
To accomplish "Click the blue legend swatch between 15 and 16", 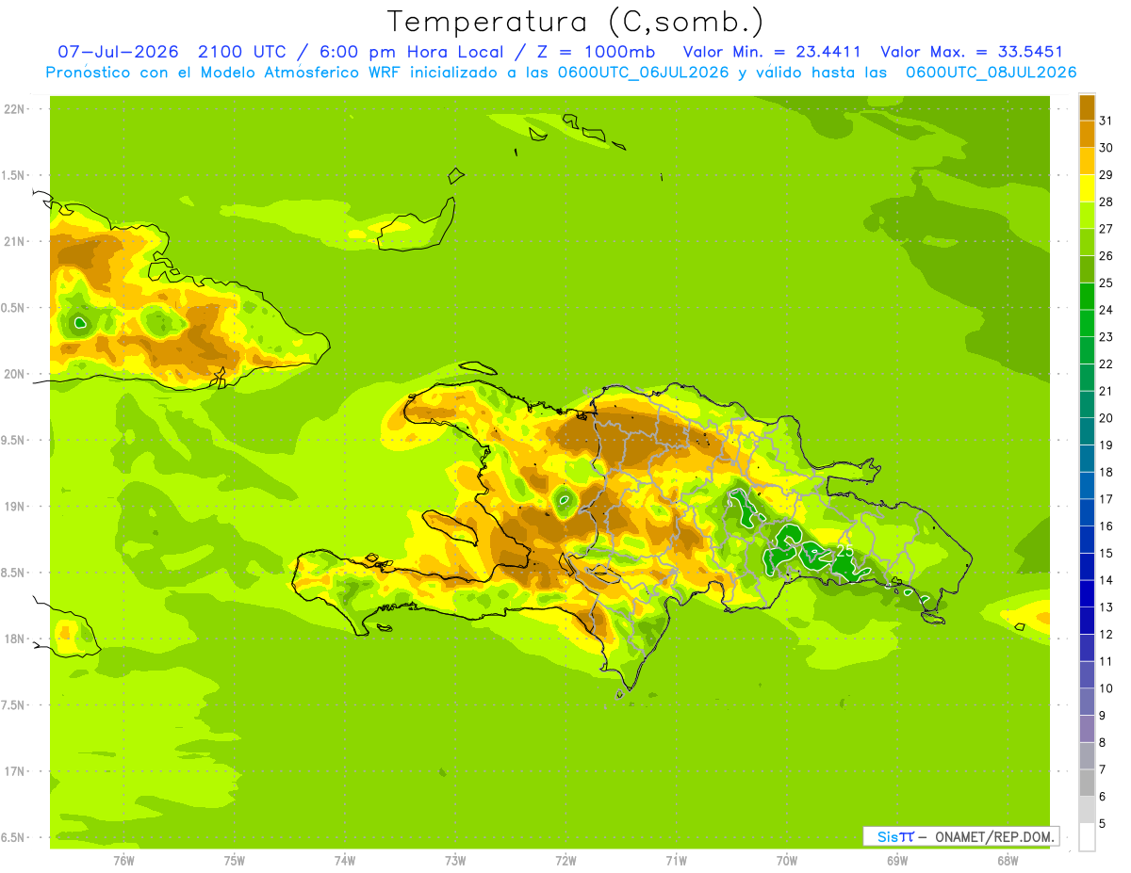I will pyautogui.click(x=1087, y=540).
